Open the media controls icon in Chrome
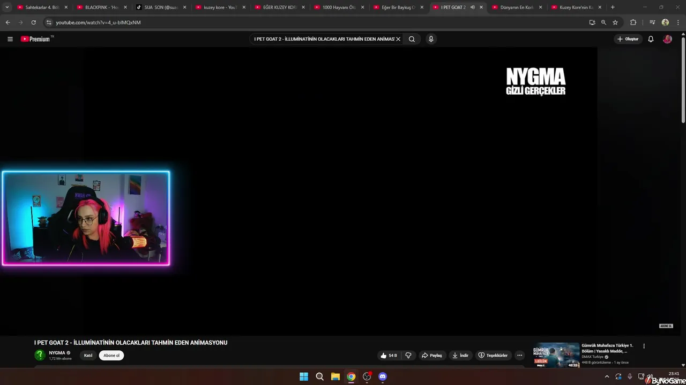 652,22
